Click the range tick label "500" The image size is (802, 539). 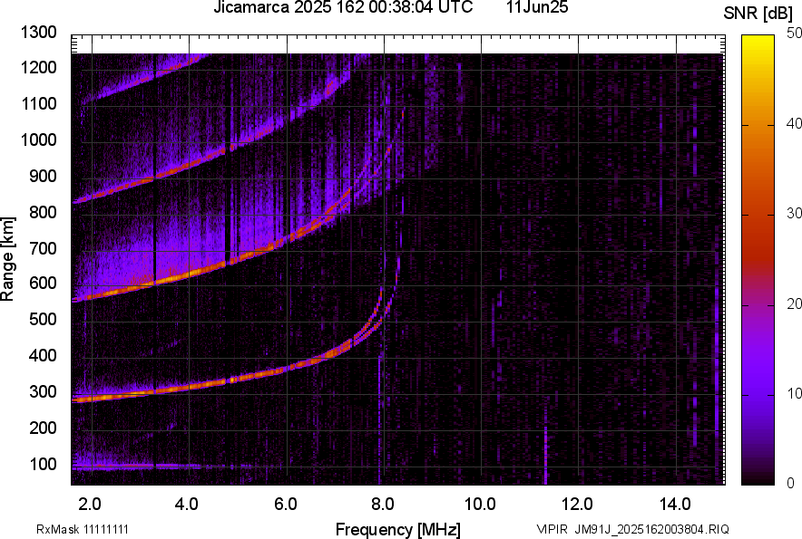coord(43,319)
